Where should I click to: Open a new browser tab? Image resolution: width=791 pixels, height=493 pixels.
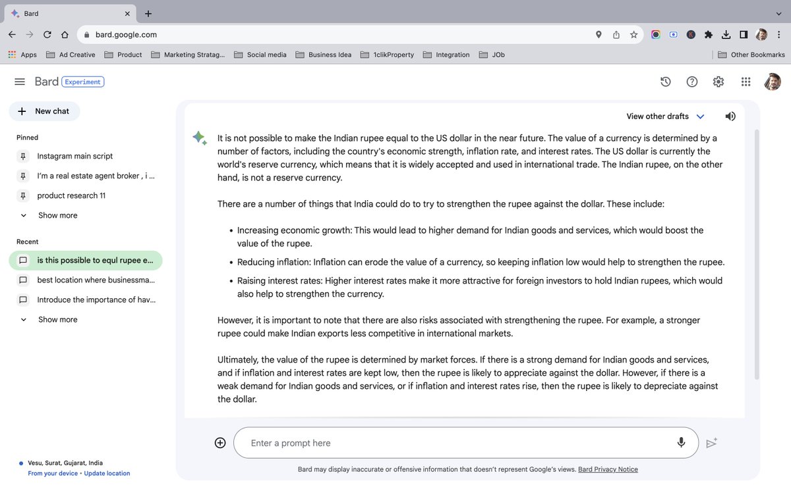click(x=148, y=13)
